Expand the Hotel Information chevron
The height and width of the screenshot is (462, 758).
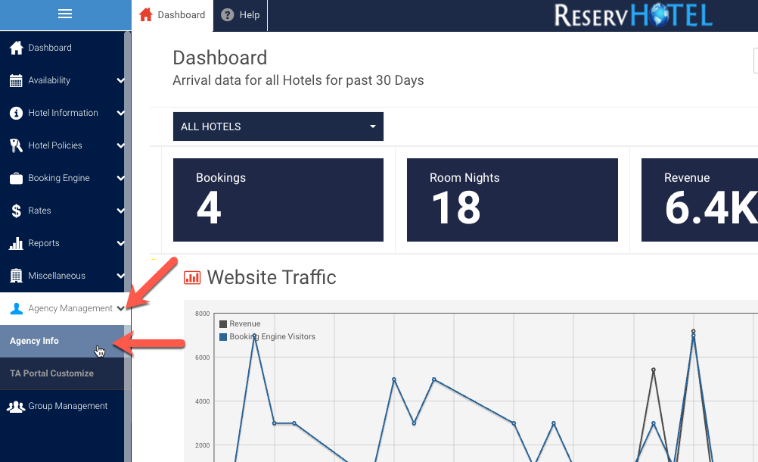tap(120, 113)
